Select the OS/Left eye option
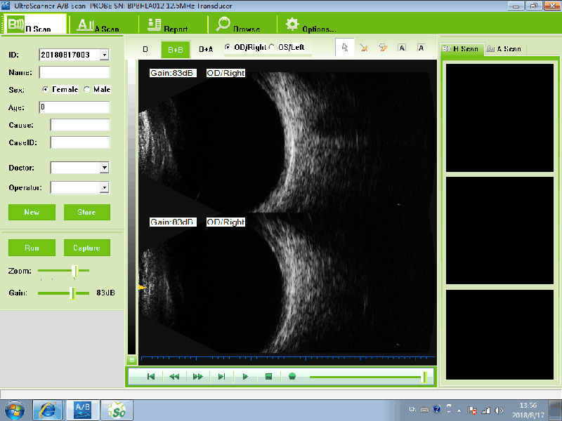Screen dimensions: 562x421 coord(273,47)
